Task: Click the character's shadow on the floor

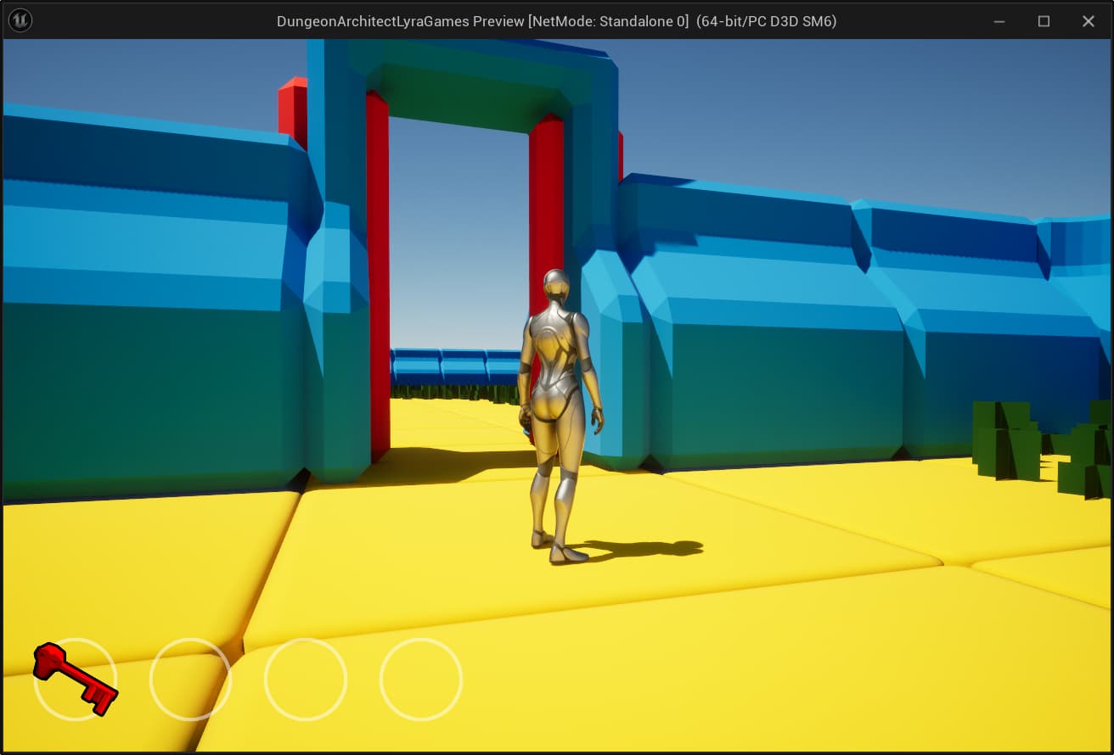Action: click(645, 549)
